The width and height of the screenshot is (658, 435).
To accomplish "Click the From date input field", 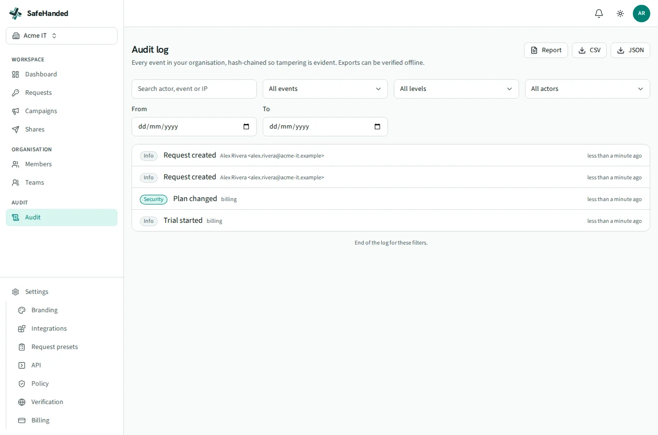I will 194,127.
